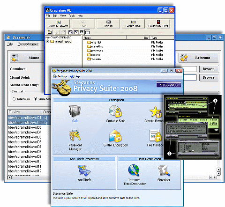Open Settings in Steganos Privacy Suite

click(60, 76)
